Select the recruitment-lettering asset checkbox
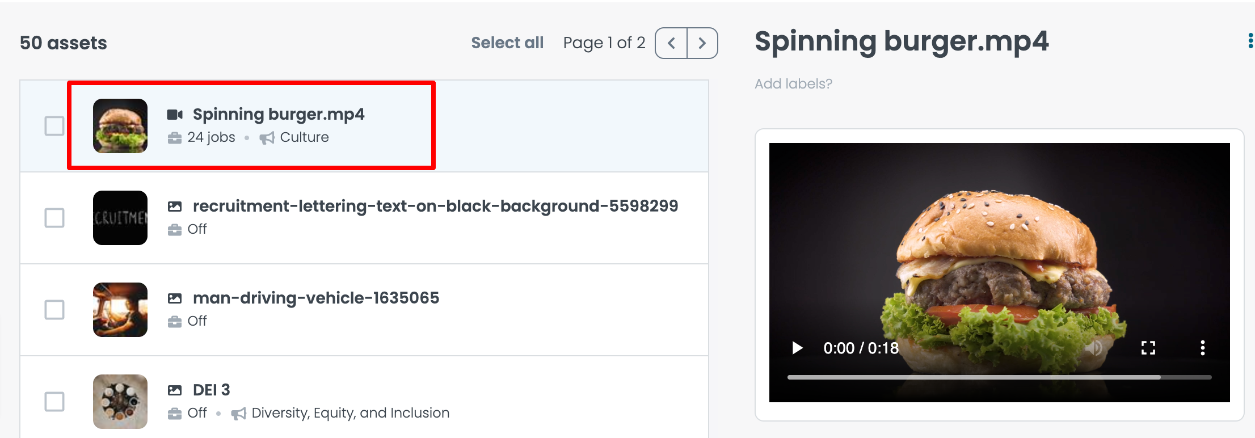1255x438 pixels. (54, 218)
